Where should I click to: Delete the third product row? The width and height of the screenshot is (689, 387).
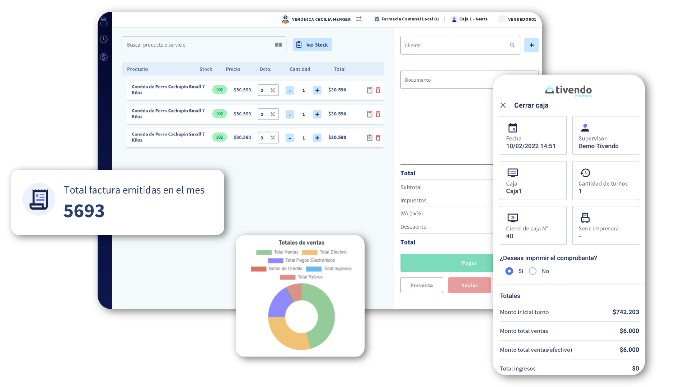(x=378, y=138)
